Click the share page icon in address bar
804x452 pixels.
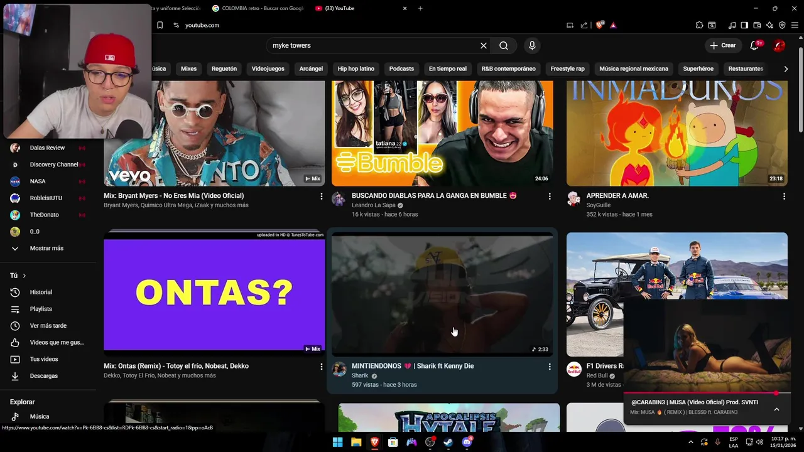pos(584,25)
